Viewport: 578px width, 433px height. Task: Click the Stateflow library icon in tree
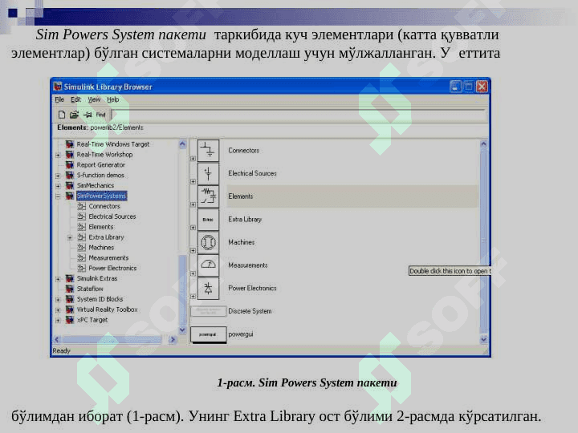click(70, 289)
